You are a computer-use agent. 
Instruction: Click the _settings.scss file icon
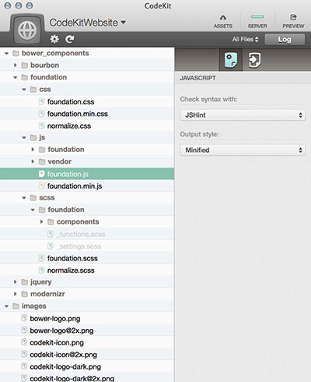tap(51, 246)
